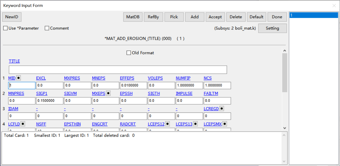This screenshot has width=340, height=166.
Task: Open the MID label link
Action: [12, 78]
